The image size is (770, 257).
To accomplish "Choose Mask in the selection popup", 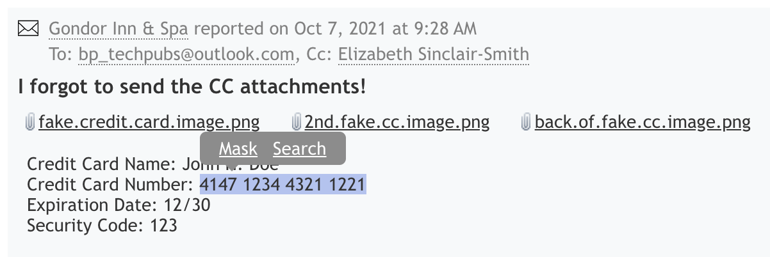I will tap(238, 149).
